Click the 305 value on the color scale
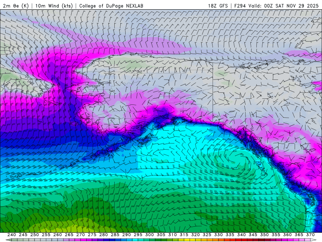Viewport: 322px width, 242px height. [161, 235]
